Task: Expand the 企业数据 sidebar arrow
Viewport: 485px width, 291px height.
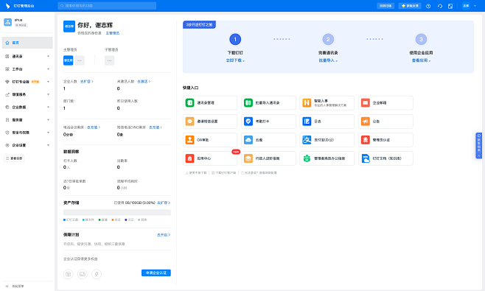Action: pyautogui.click(x=48, y=107)
